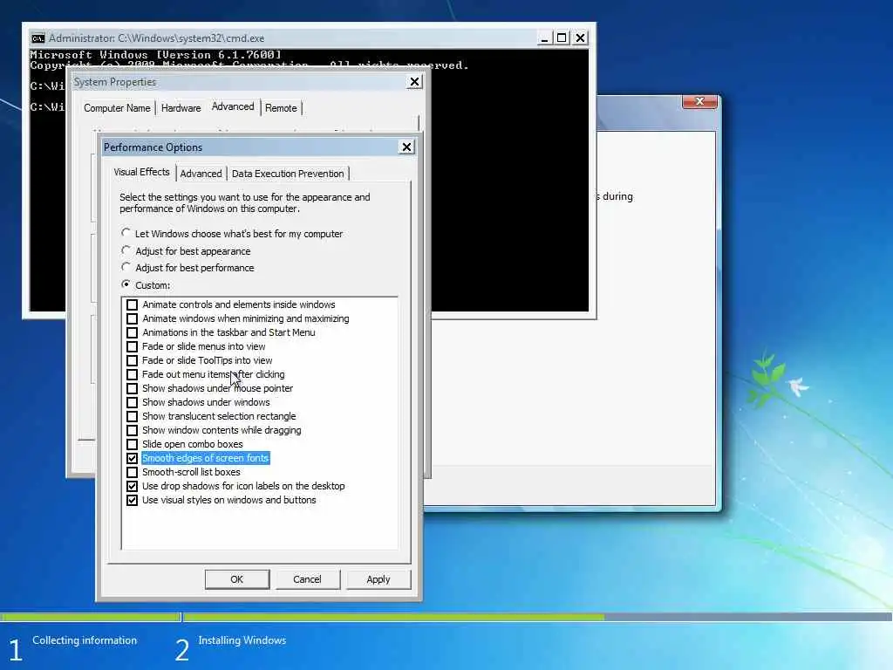Image resolution: width=893 pixels, height=670 pixels.
Task: Switch to Computer Name tab in System Properties
Action: tap(117, 108)
